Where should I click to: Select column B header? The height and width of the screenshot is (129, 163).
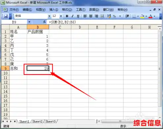(38, 27)
